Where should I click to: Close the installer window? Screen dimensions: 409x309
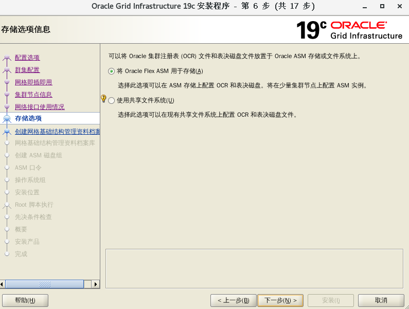coord(400,6)
